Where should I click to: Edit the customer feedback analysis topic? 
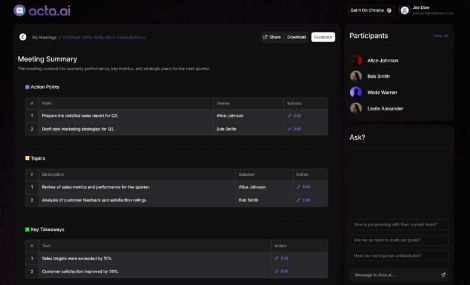tap(303, 200)
